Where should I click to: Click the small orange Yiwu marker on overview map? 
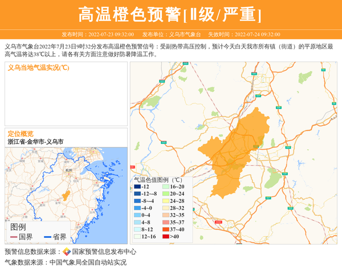click(x=66, y=196)
